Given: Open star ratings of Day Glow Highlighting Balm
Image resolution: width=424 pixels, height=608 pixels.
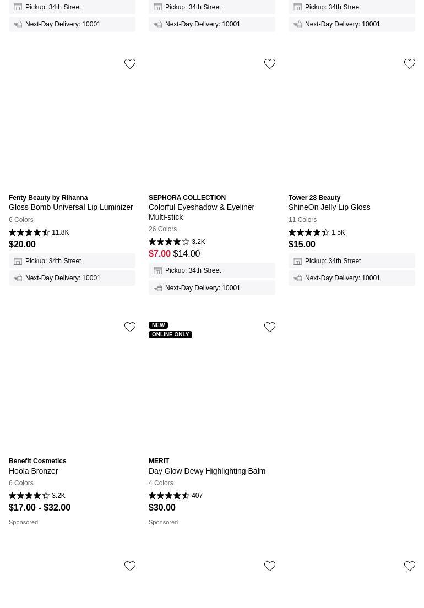Looking at the screenshot, I should tap(169, 496).
